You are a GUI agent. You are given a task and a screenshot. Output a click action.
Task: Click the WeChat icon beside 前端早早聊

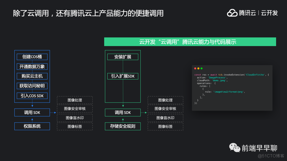235,147
